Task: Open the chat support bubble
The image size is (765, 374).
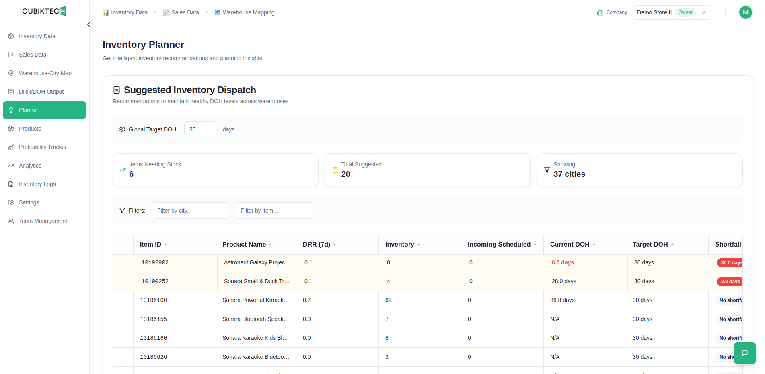Action: [x=744, y=353]
